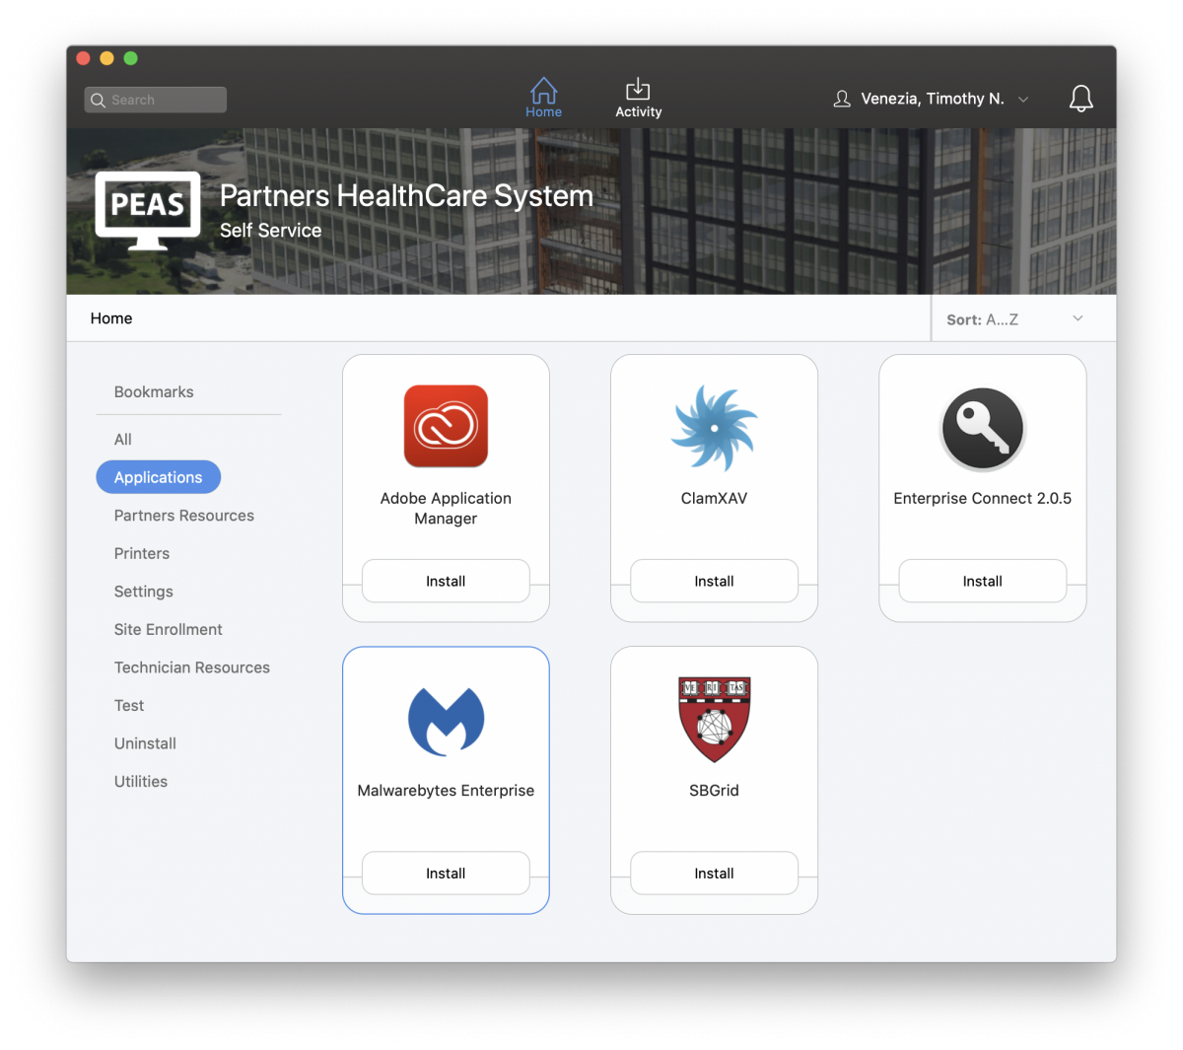The image size is (1183, 1050).
Task: Open the Printers category
Action: click(x=142, y=554)
